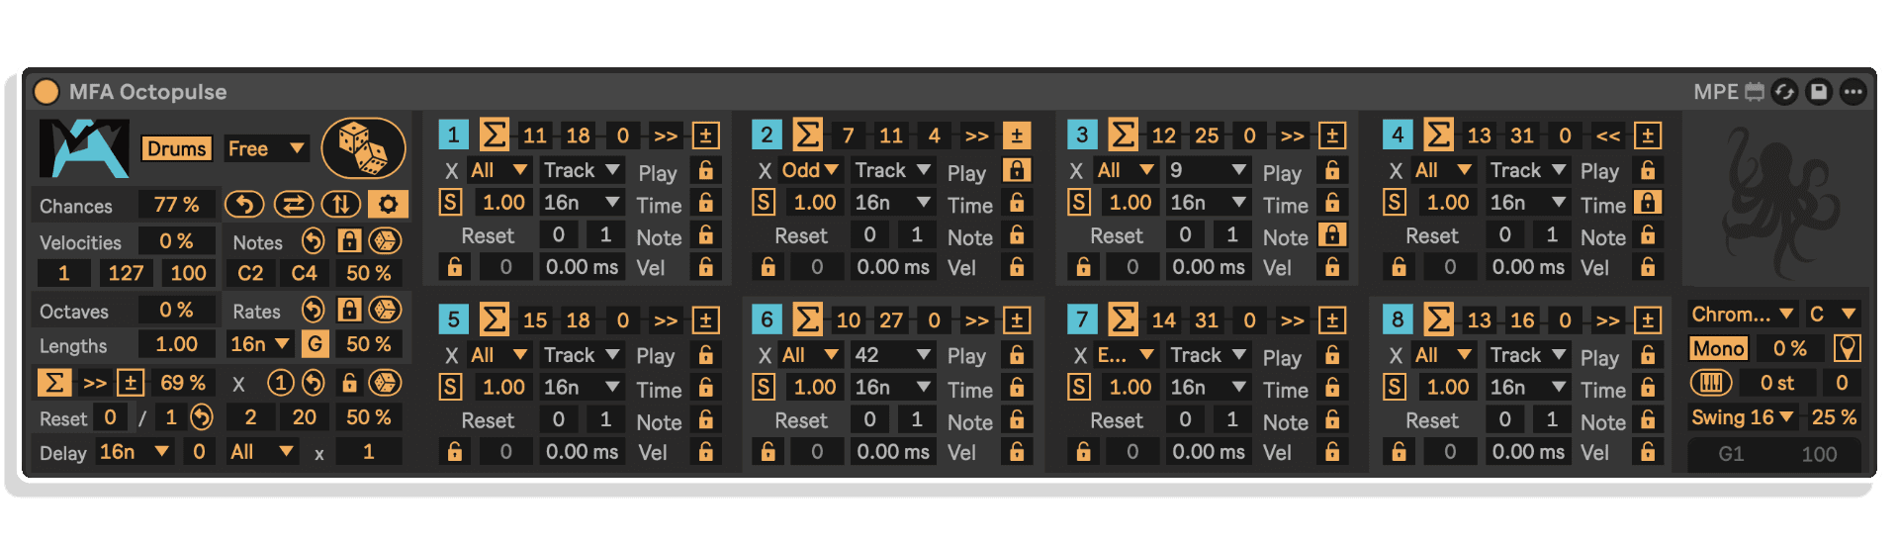
Task: Click the direction >> button of pulse 1
Action: click(x=666, y=136)
